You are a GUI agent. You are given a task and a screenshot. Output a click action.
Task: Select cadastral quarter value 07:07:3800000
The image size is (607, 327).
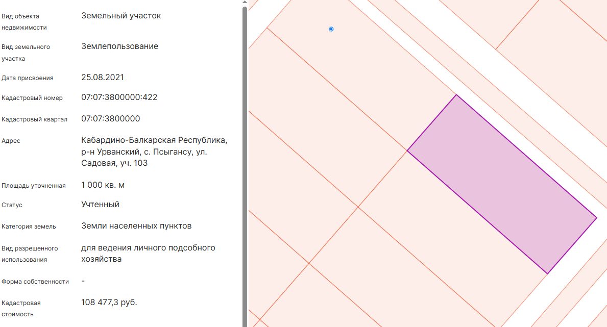[x=111, y=118]
